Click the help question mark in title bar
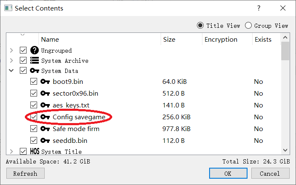Image resolution: width=296 pixels, height=185 pixels. (x=259, y=8)
